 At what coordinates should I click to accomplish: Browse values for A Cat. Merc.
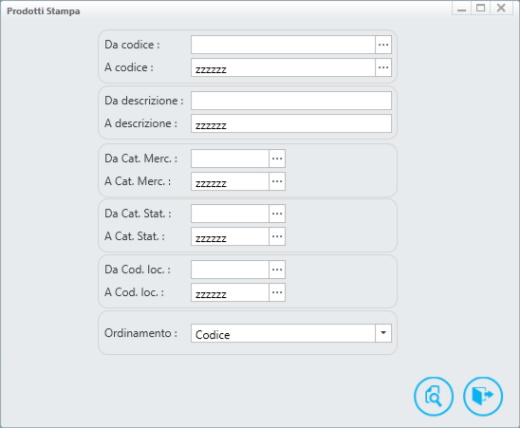277,181
